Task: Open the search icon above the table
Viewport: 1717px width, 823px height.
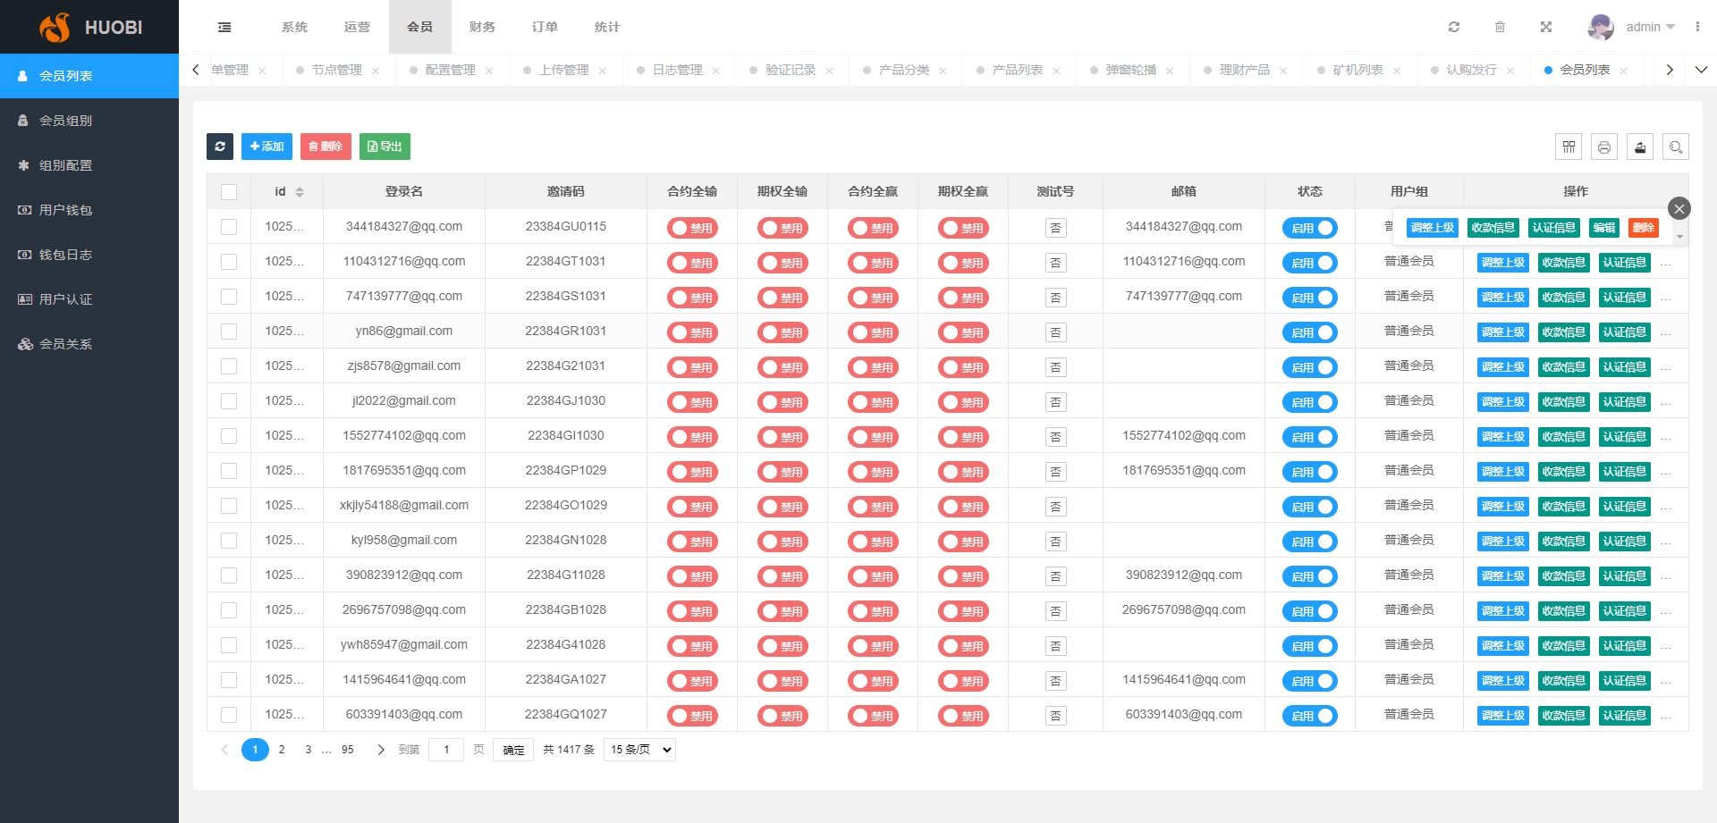Action: click(1676, 147)
